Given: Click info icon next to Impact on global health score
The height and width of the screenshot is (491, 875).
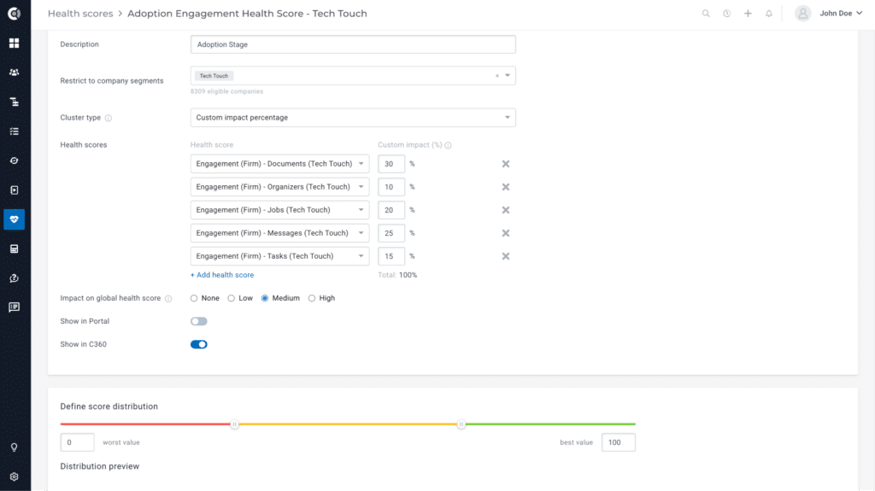Looking at the screenshot, I should tap(168, 299).
